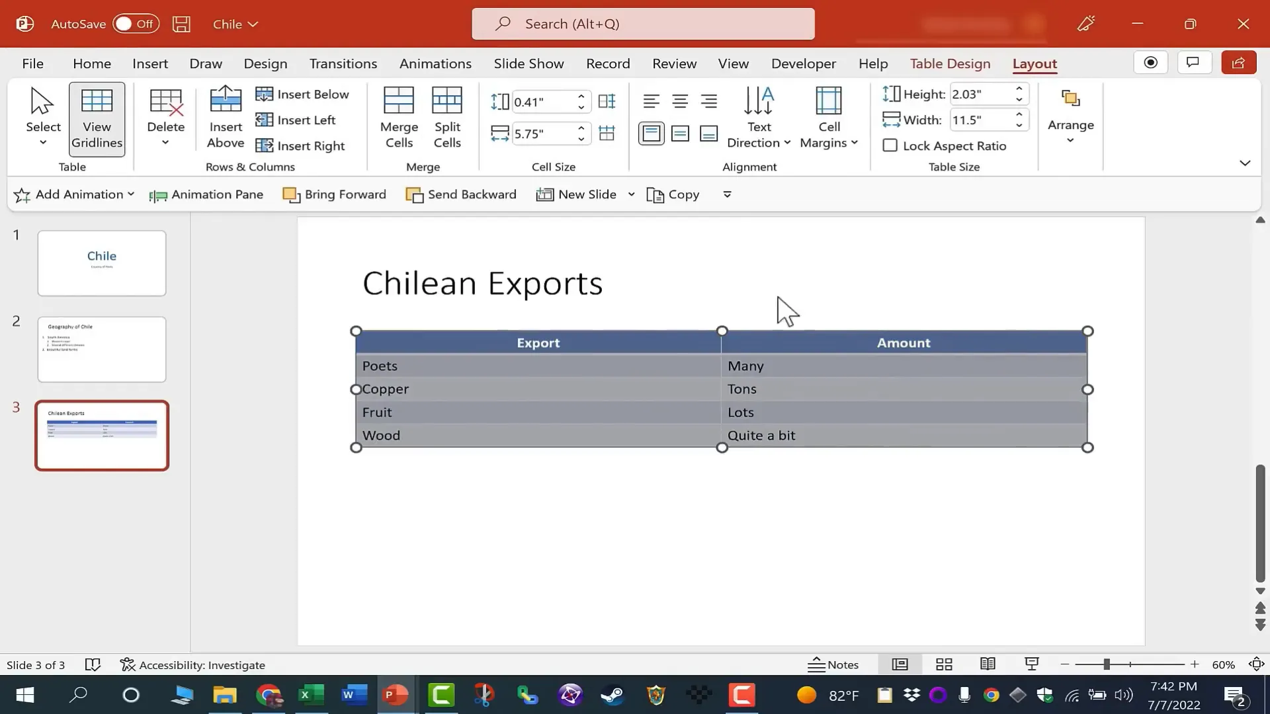
Task: Toggle AutoSave switch
Action: click(136, 24)
